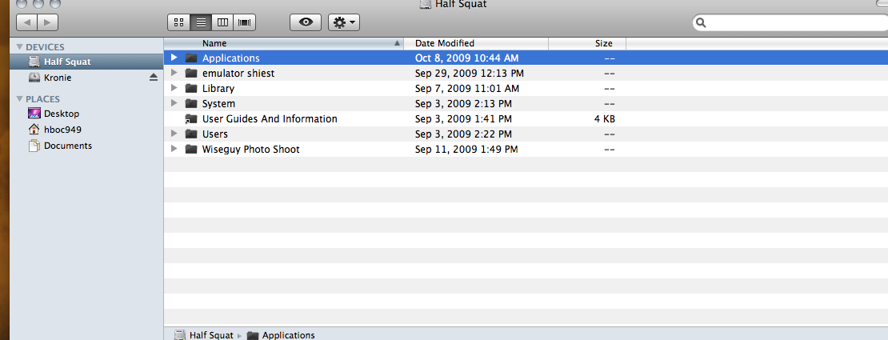This screenshot has height=340, width=888.
Task: Select Half Squat drive in sidebar
Action: pyautogui.click(x=86, y=62)
